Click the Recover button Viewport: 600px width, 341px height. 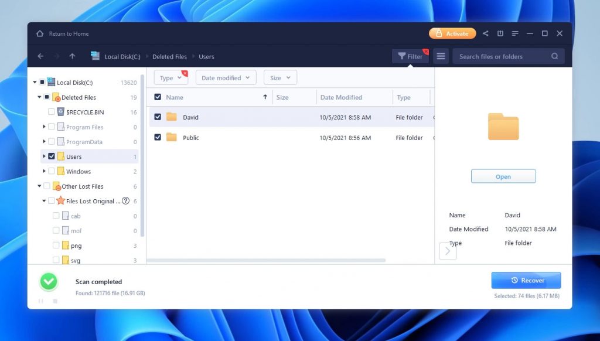coord(526,280)
